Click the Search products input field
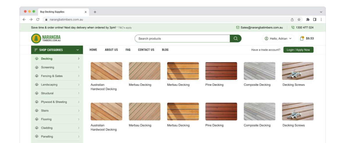This screenshot has height=143, width=345. point(182,38)
